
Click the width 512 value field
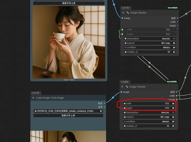[149, 104]
